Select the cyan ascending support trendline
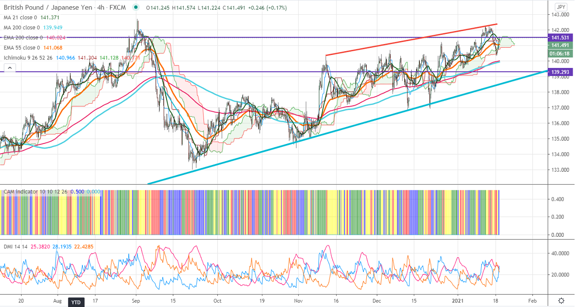The height and width of the screenshot is (307, 576). [x=347, y=127]
